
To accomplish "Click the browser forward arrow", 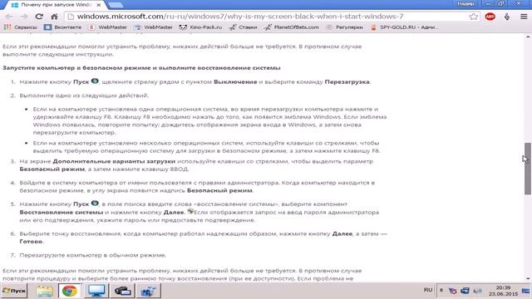I will pos(24,17).
